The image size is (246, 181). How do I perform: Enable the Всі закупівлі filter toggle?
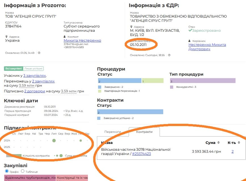pyautogui.click(x=12, y=69)
